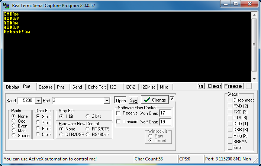Select 1 bit stop bits

coord(66,116)
